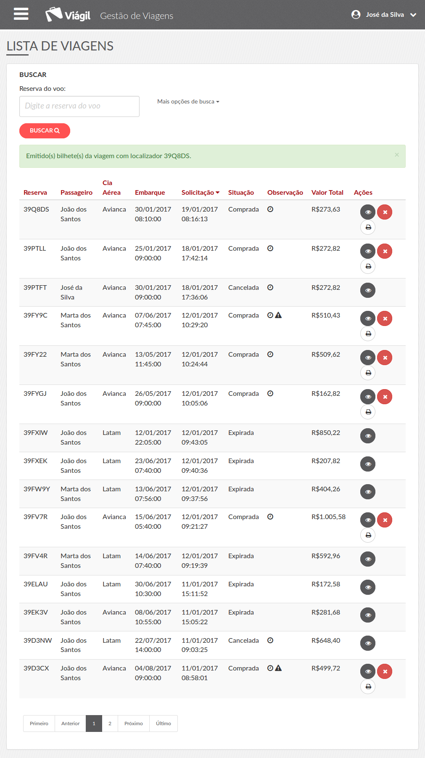Print ticket for reservation 39FV7R
The width and height of the screenshot is (425, 758).
point(368,535)
